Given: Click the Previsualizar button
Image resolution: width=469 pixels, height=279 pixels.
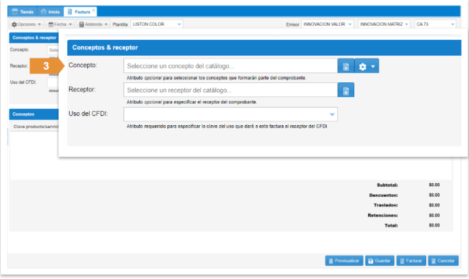Looking at the screenshot, I should pos(344,261).
